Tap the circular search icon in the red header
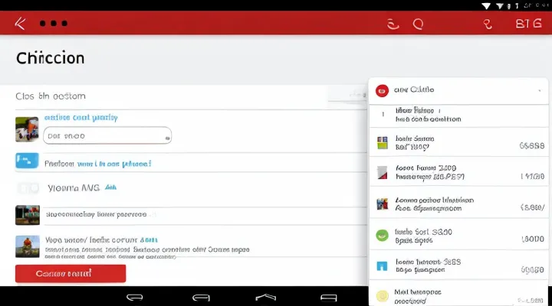This screenshot has width=552, height=306. pos(418,24)
